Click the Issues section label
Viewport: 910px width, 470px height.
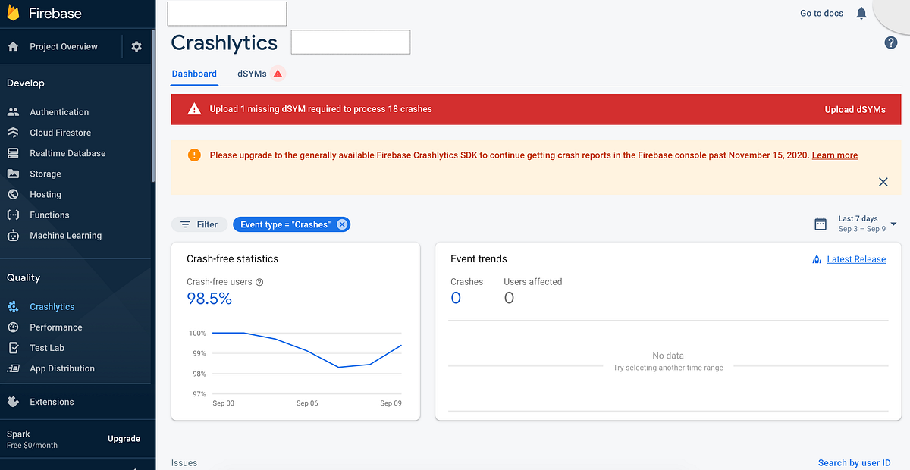(x=184, y=462)
